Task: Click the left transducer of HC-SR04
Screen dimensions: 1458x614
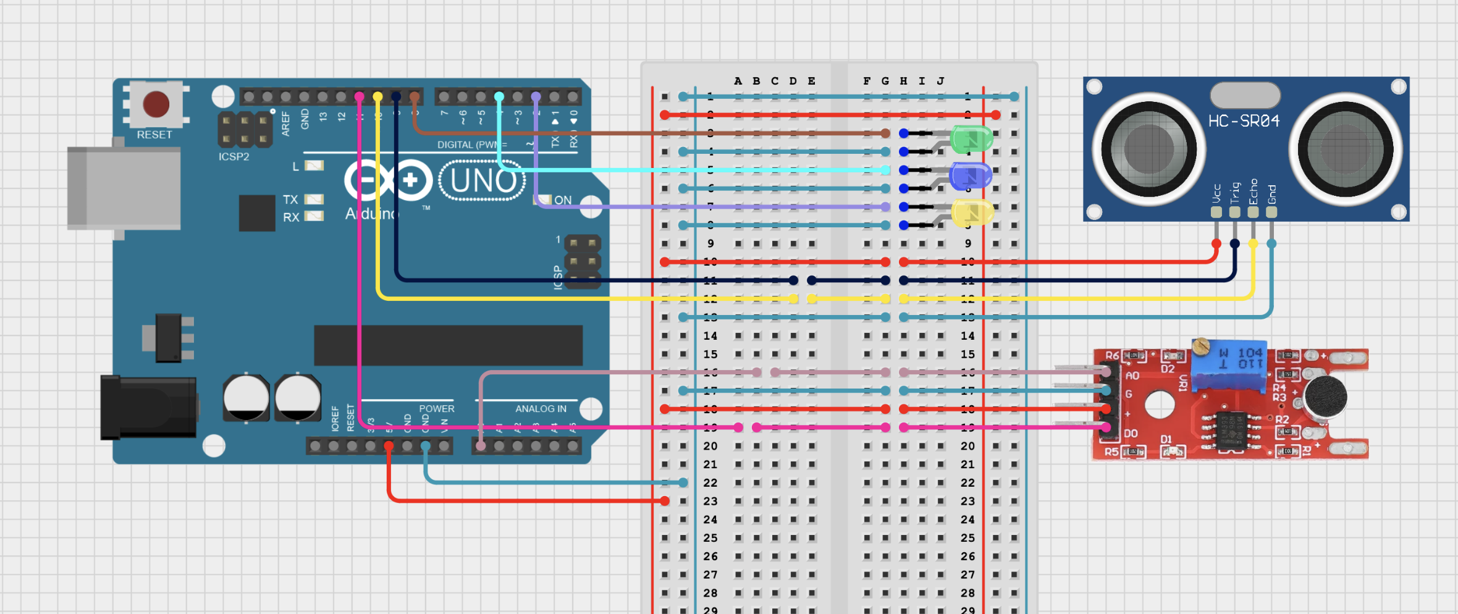Action: (1148, 149)
